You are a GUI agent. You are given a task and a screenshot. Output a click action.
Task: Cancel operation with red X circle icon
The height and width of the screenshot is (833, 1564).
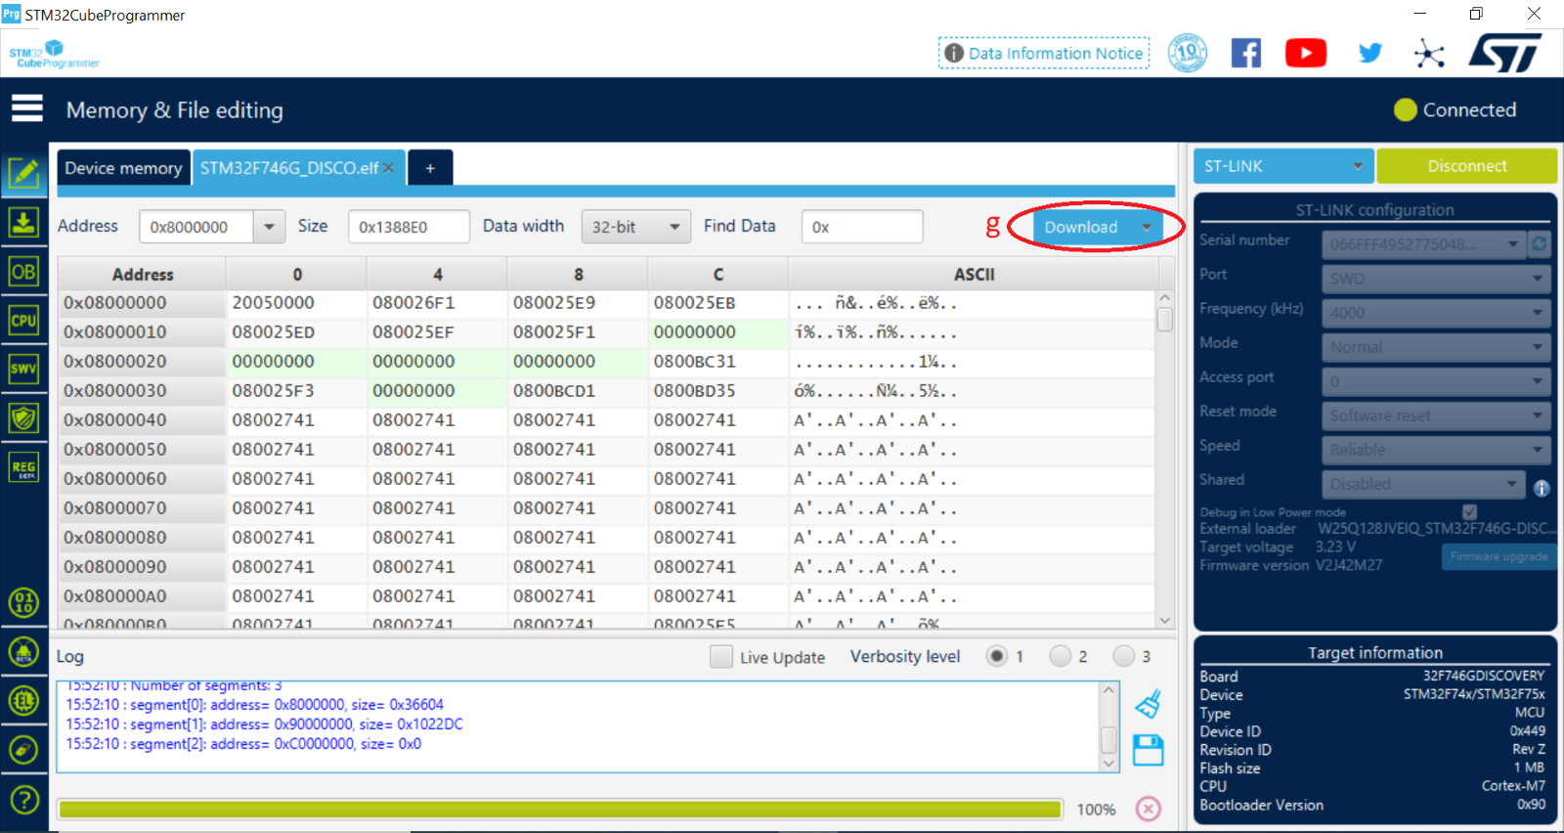coord(1149,809)
